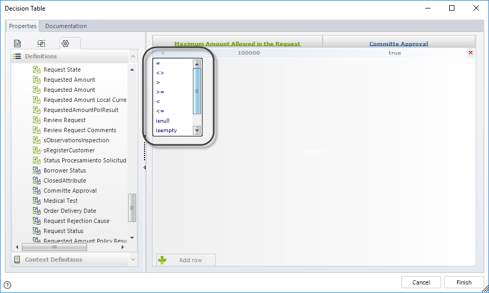Viewport: 489px width, 293px height.
Task: Click the Cancel button
Action: tap(421, 282)
